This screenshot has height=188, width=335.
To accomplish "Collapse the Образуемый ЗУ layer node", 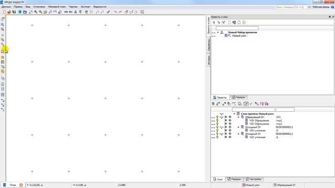I will [239, 117].
